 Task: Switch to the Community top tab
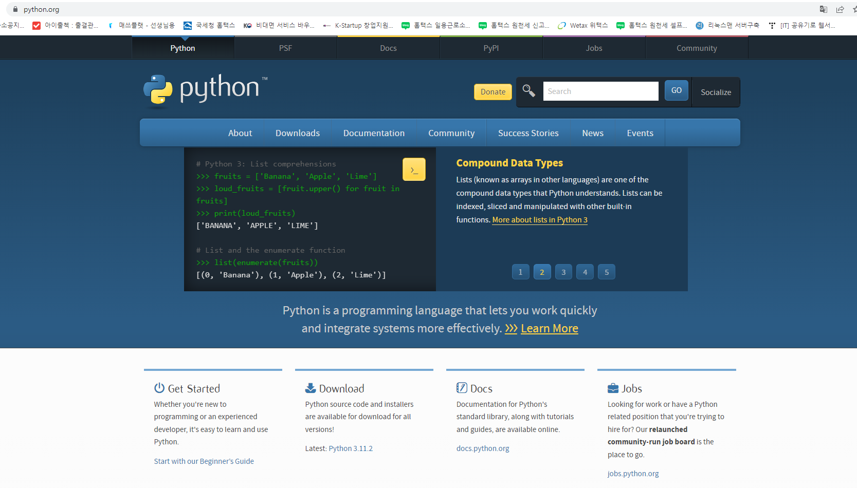(x=697, y=48)
